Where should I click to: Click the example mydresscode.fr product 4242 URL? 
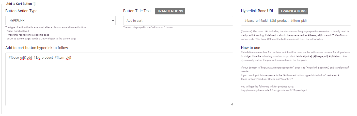pyautogui.click(x=274, y=90)
